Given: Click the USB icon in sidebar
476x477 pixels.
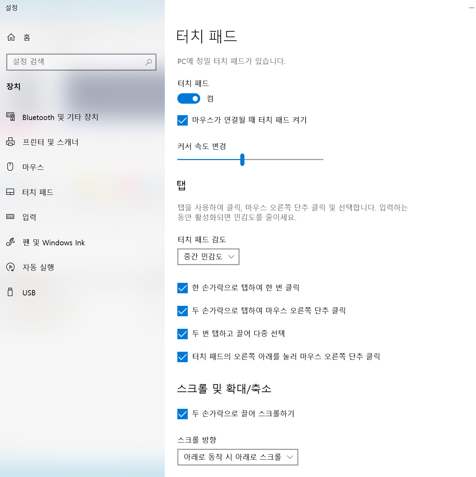Looking at the screenshot, I should 10,292.
